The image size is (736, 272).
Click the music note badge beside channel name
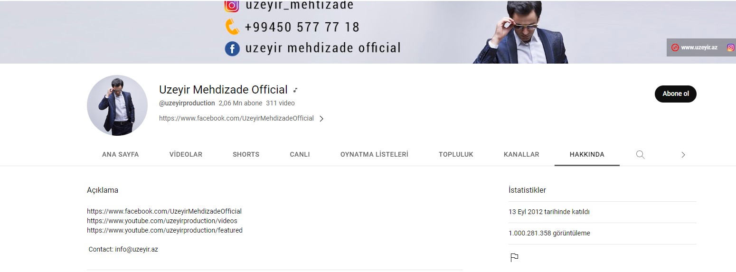295,90
